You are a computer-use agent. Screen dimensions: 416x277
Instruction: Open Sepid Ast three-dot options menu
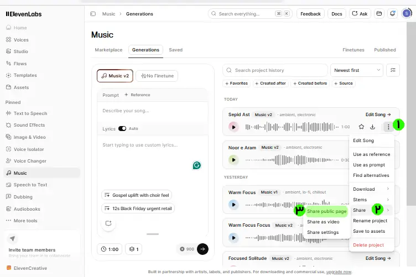[x=388, y=127]
